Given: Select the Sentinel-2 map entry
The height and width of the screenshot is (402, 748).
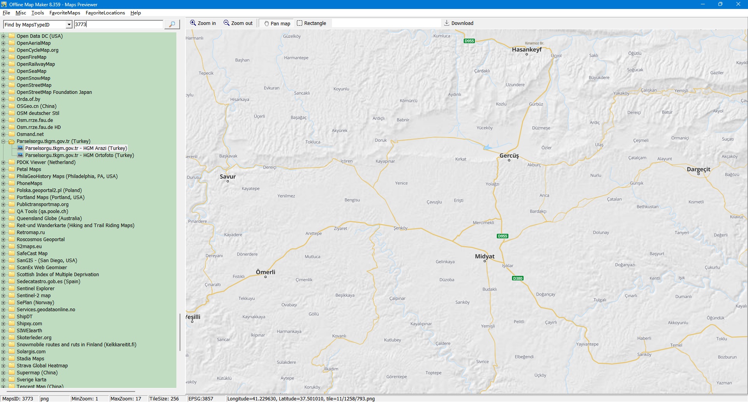Looking at the screenshot, I should (34, 296).
